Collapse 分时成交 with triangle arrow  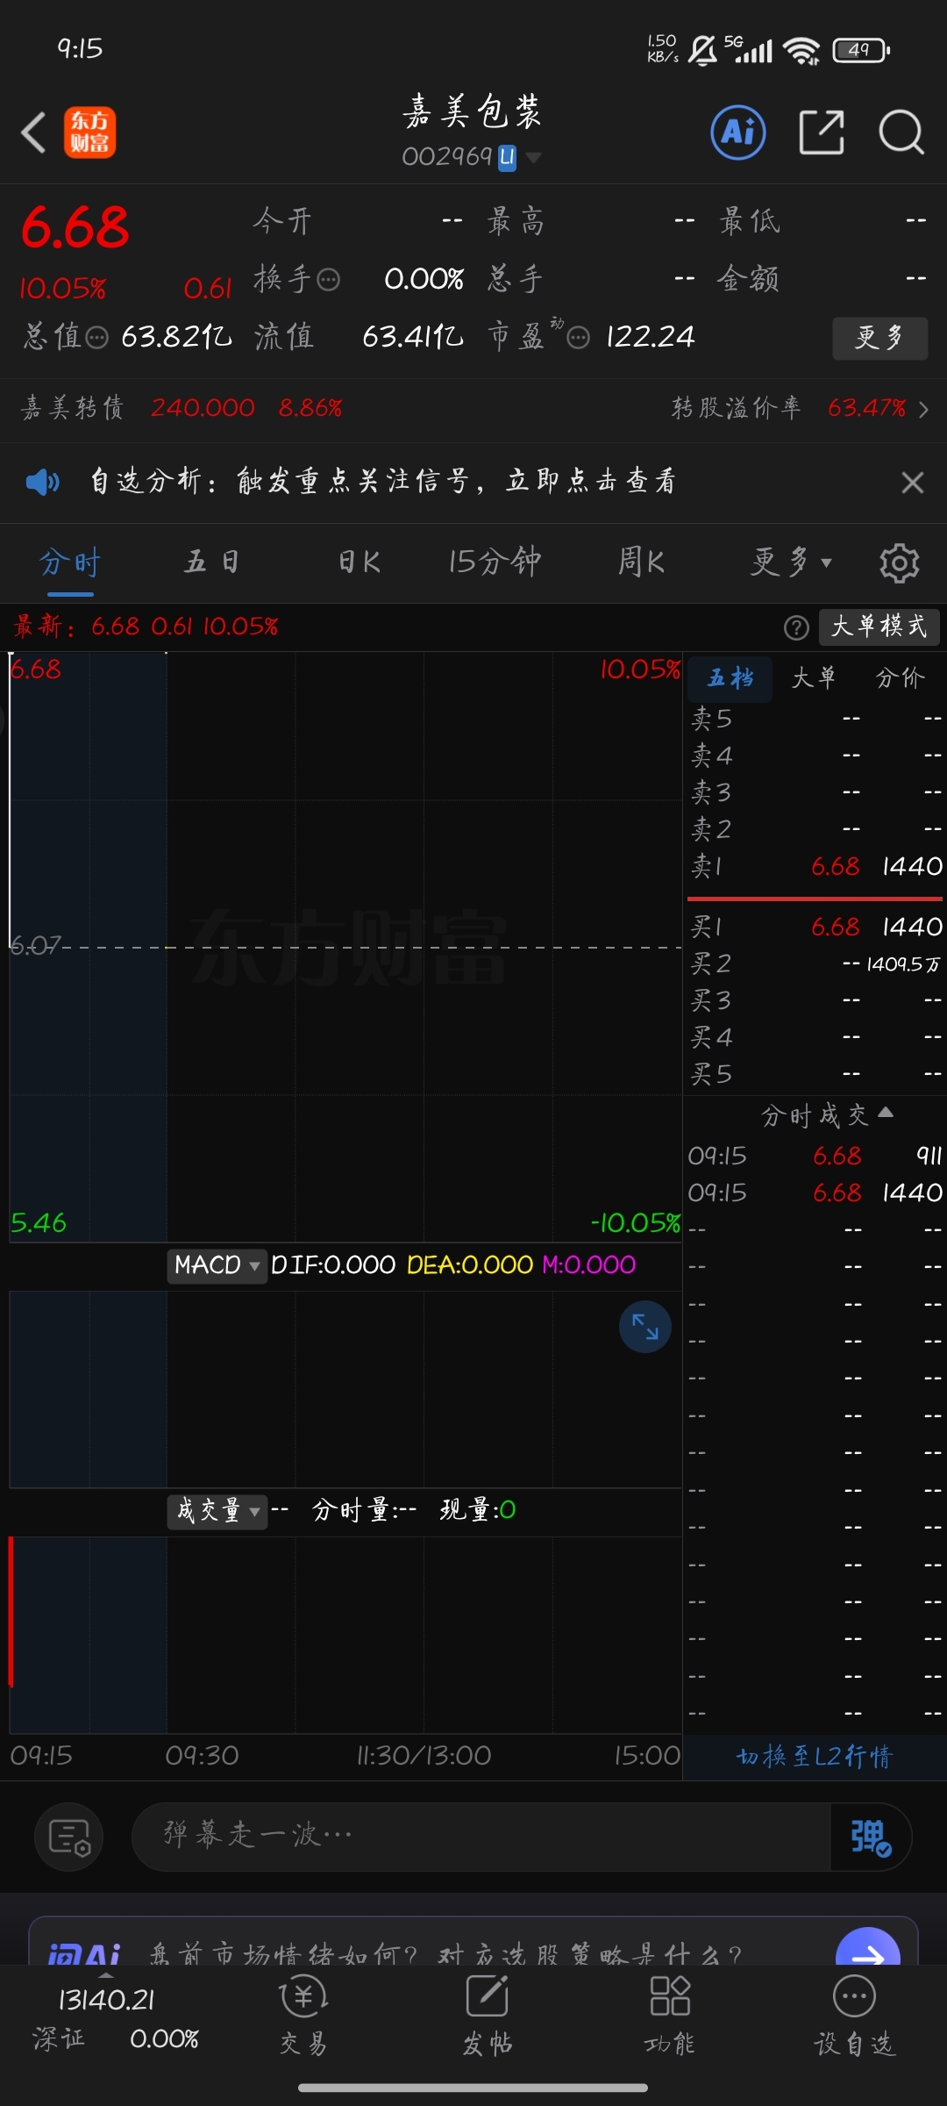(886, 1113)
